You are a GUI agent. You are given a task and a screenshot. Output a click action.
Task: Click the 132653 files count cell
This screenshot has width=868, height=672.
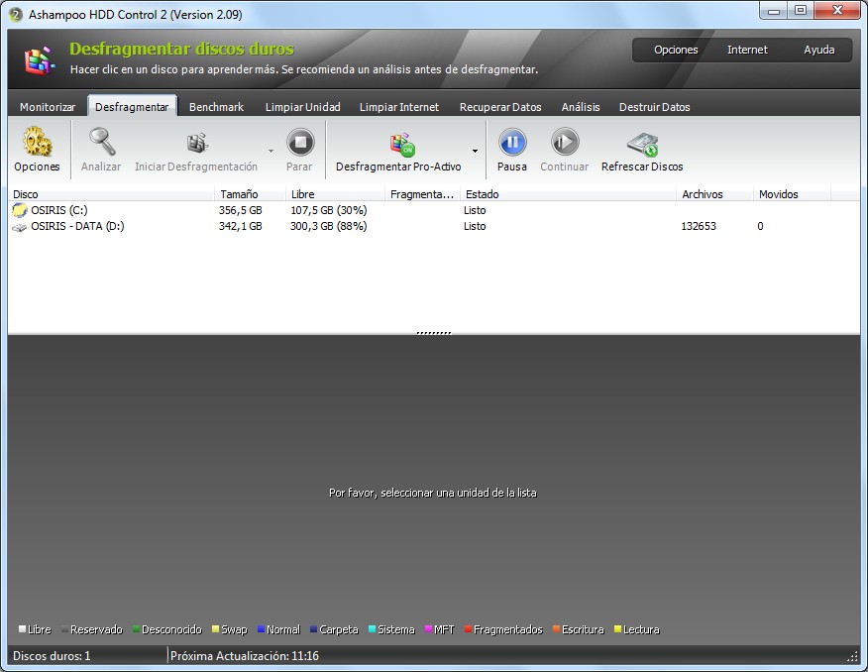699,226
